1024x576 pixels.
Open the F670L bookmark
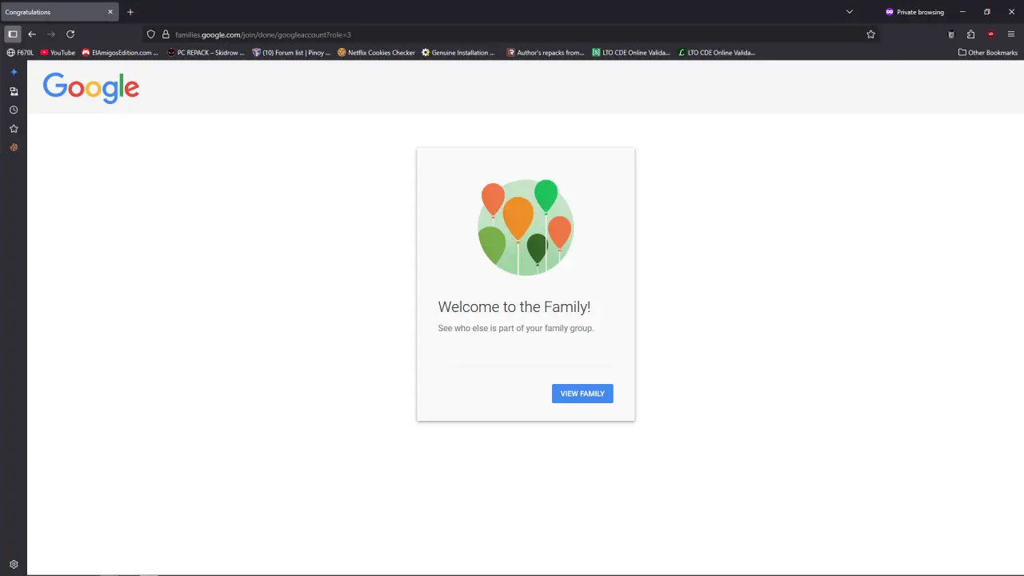pyautogui.click(x=21, y=53)
